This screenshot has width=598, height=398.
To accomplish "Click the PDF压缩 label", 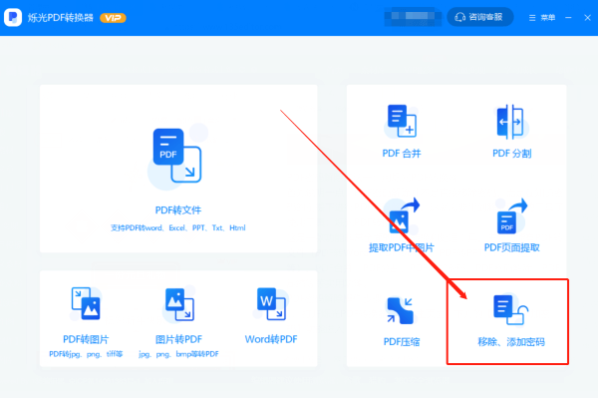I will tap(402, 342).
